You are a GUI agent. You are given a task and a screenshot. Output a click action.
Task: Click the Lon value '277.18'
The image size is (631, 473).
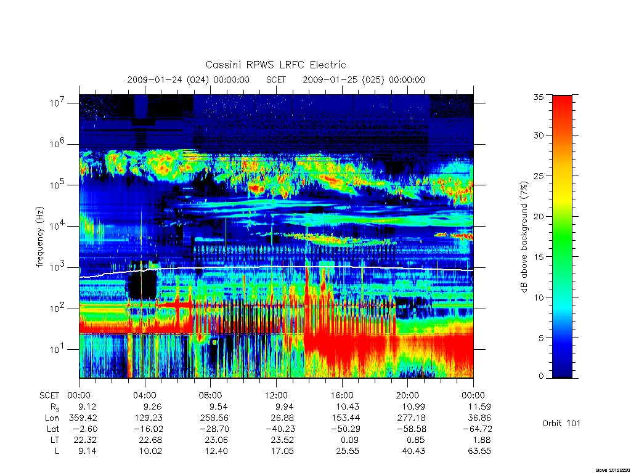tap(411, 418)
